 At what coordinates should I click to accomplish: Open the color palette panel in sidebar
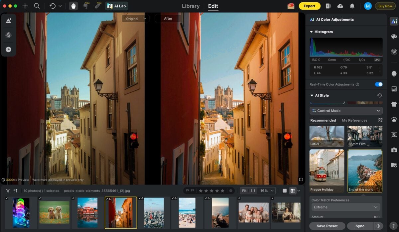coord(394,36)
